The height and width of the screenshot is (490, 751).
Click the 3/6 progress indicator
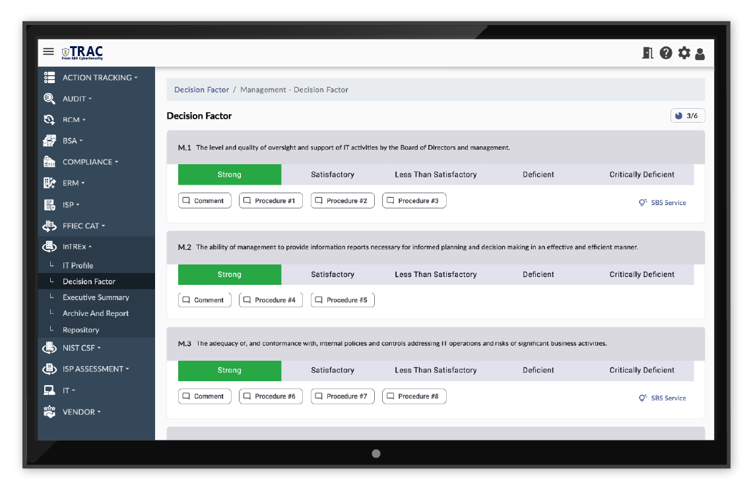click(x=687, y=116)
